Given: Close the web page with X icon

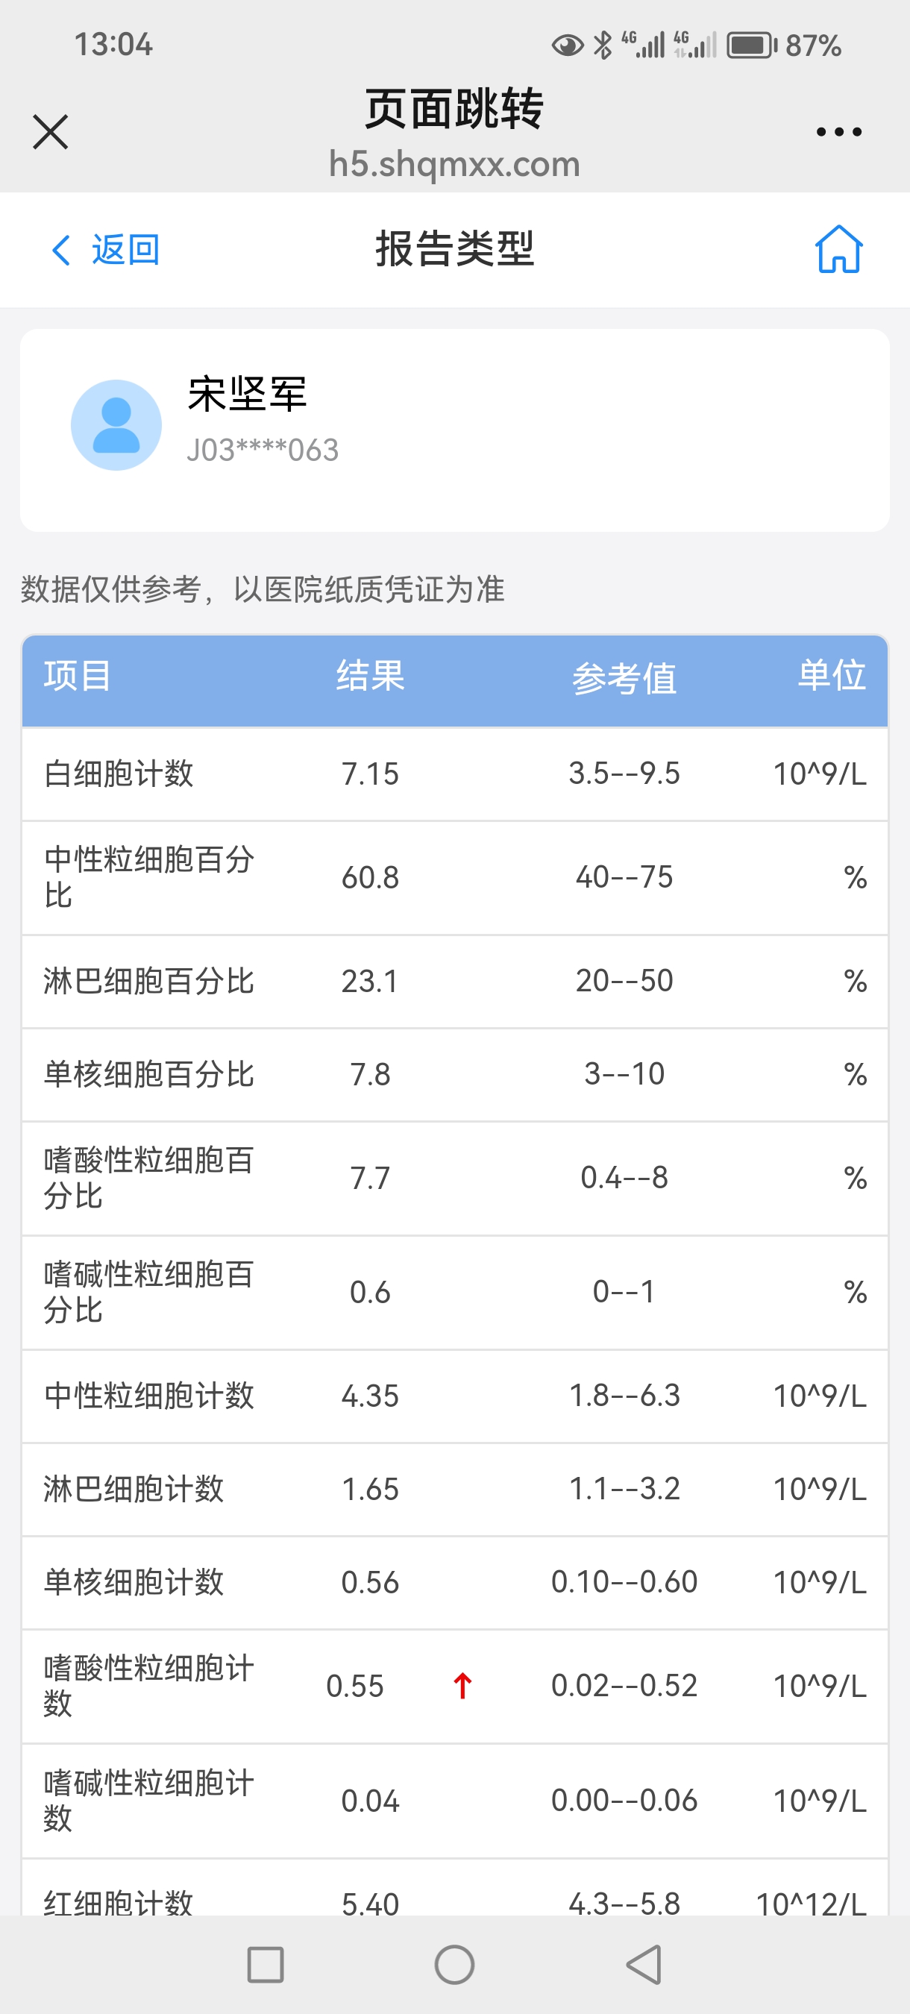Looking at the screenshot, I should coord(51,131).
